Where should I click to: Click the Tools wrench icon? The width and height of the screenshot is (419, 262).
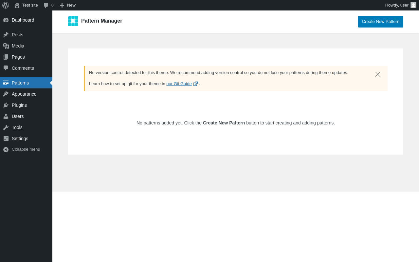pos(6,127)
